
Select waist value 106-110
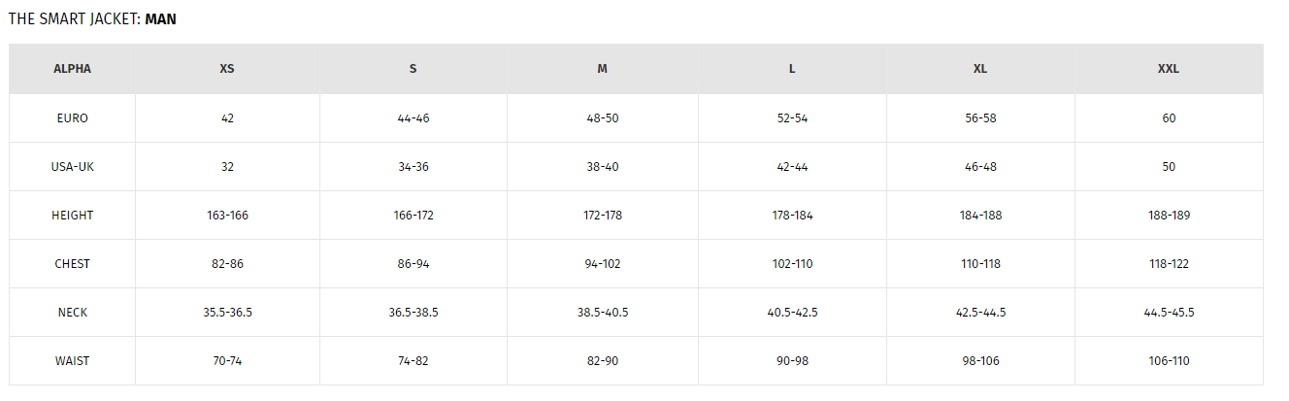(1169, 360)
